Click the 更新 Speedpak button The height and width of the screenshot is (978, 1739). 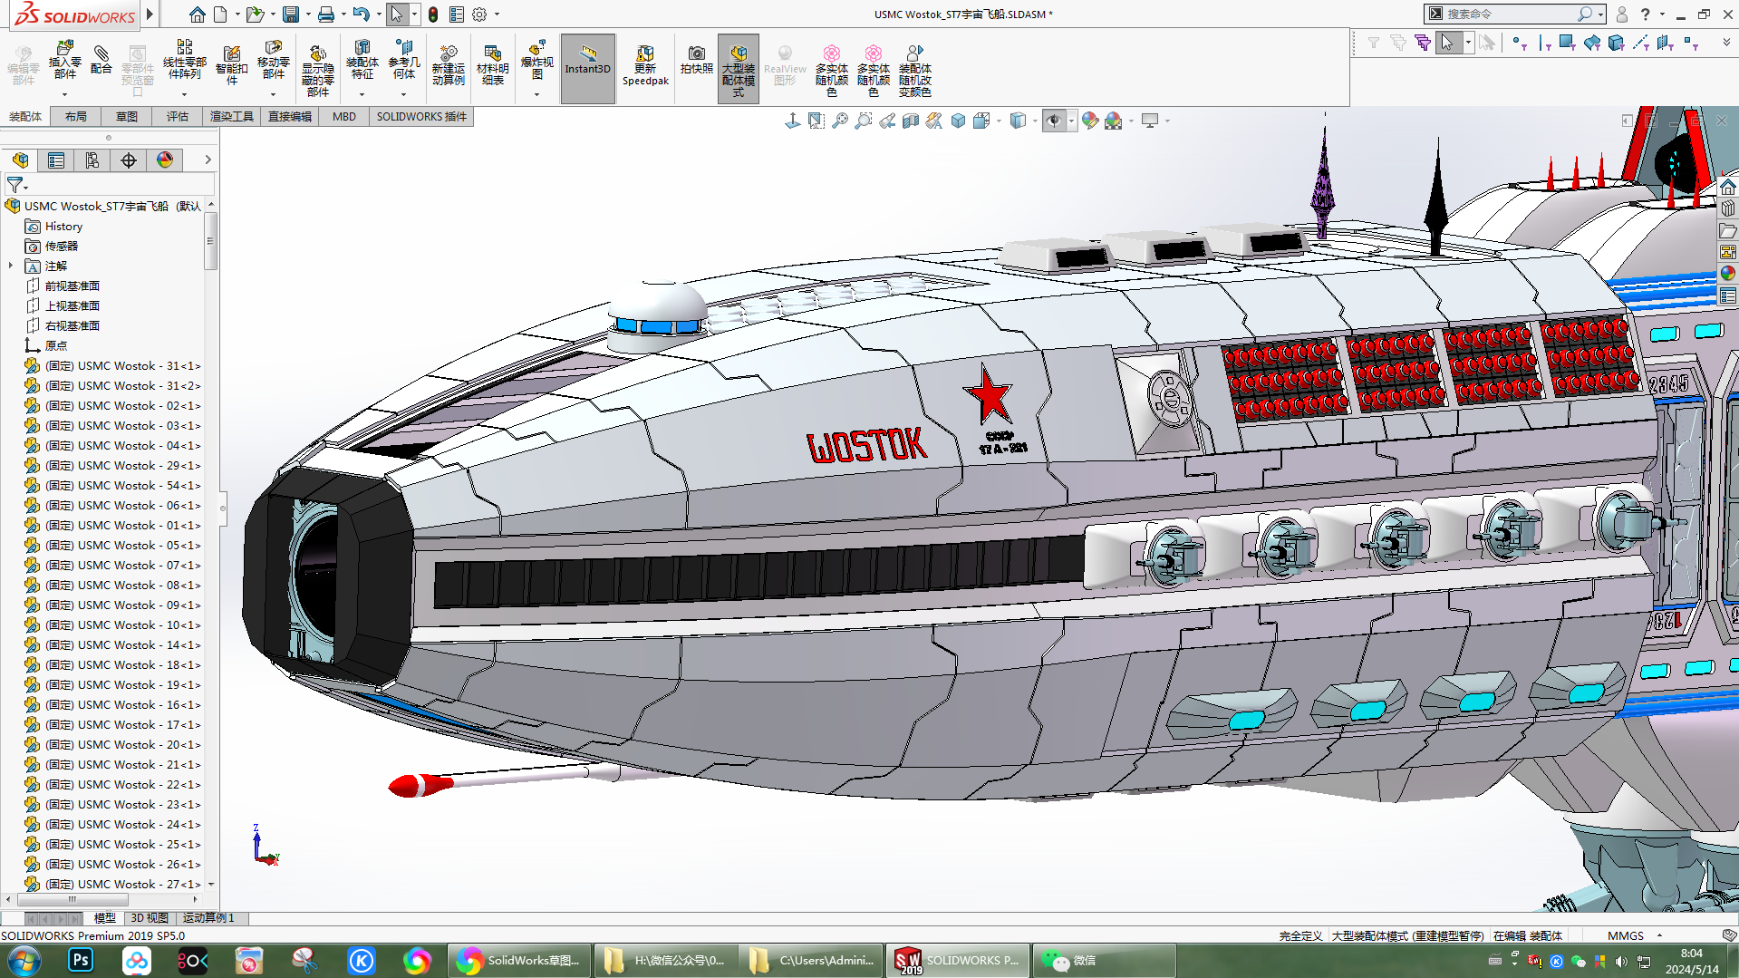tap(645, 68)
